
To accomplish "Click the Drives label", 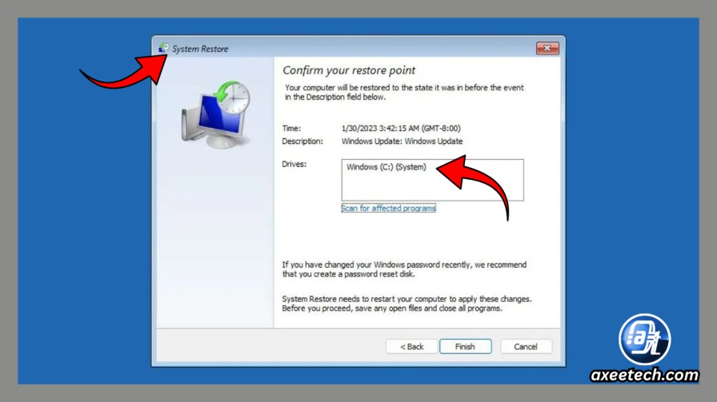I will click(x=294, y=164).
